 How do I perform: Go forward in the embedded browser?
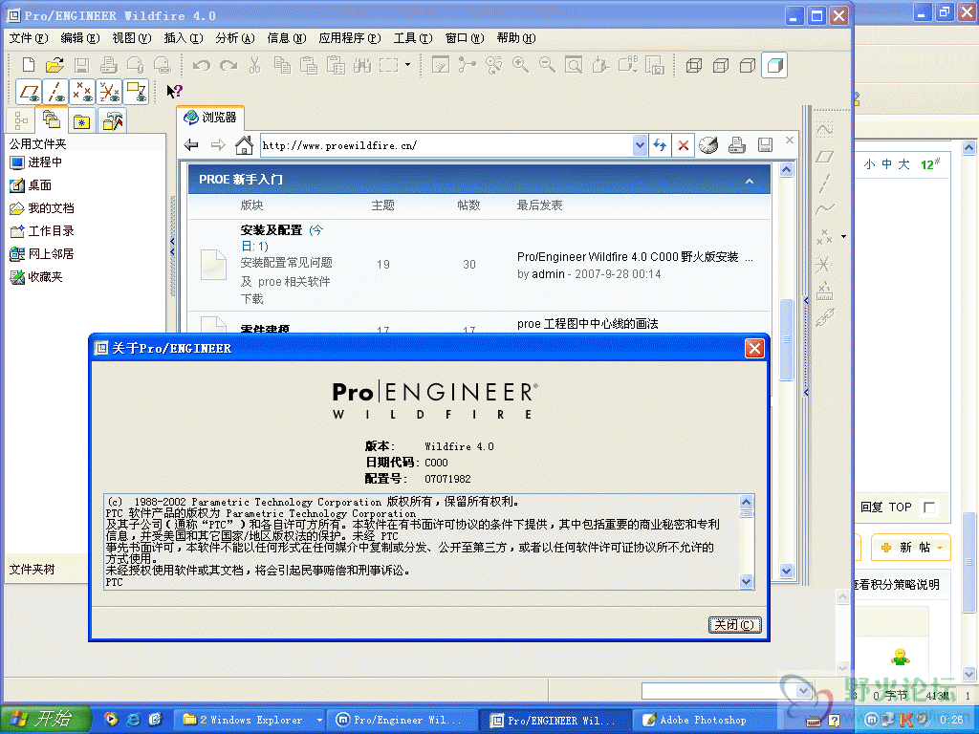point(218,145)
